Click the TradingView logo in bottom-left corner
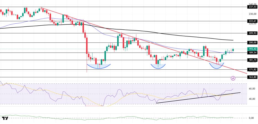258x124 pixels. tap(5, 118)
